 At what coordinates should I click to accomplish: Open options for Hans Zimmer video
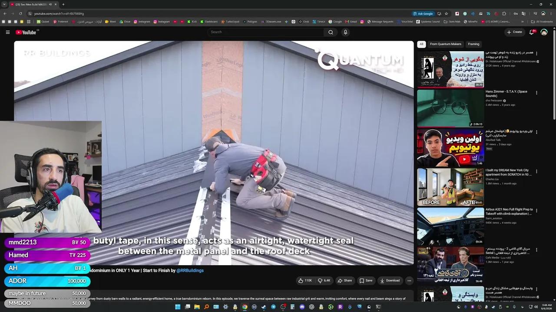coord(536,93)
